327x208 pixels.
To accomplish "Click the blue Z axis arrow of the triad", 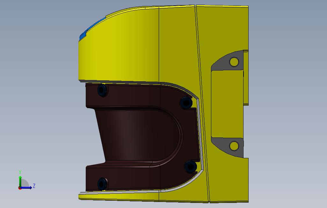I will 26,188.
